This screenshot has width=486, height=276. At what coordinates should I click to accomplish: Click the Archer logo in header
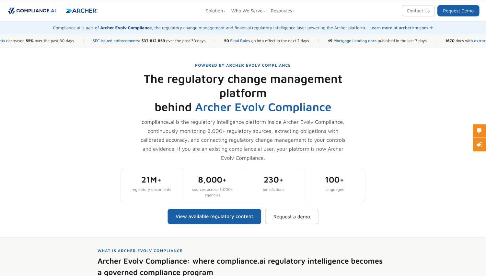click(82, 11)
